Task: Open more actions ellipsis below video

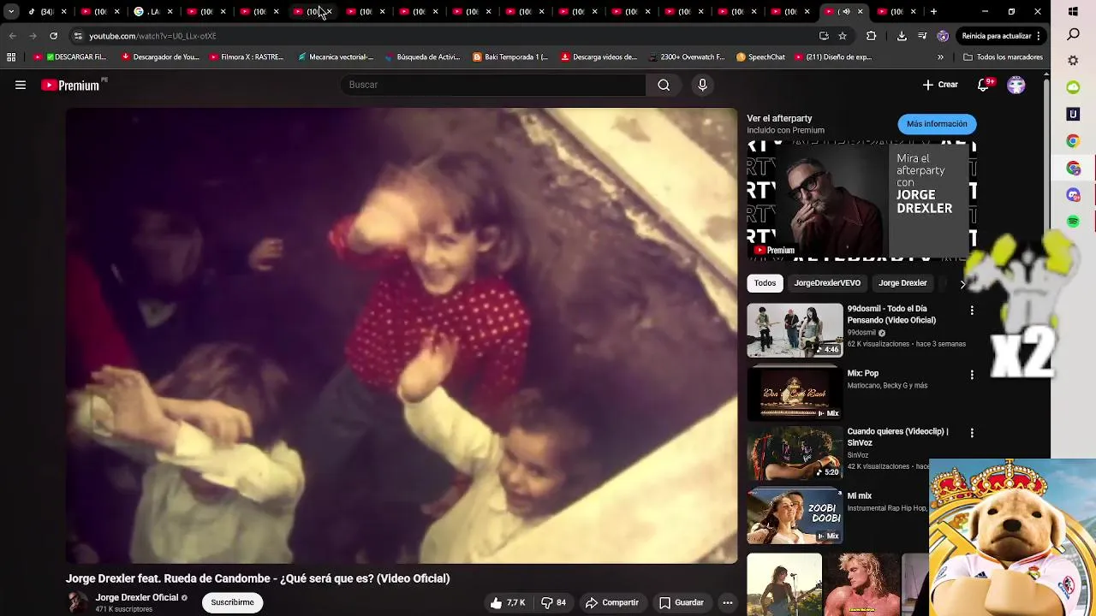Action: (x=727, y=602)
